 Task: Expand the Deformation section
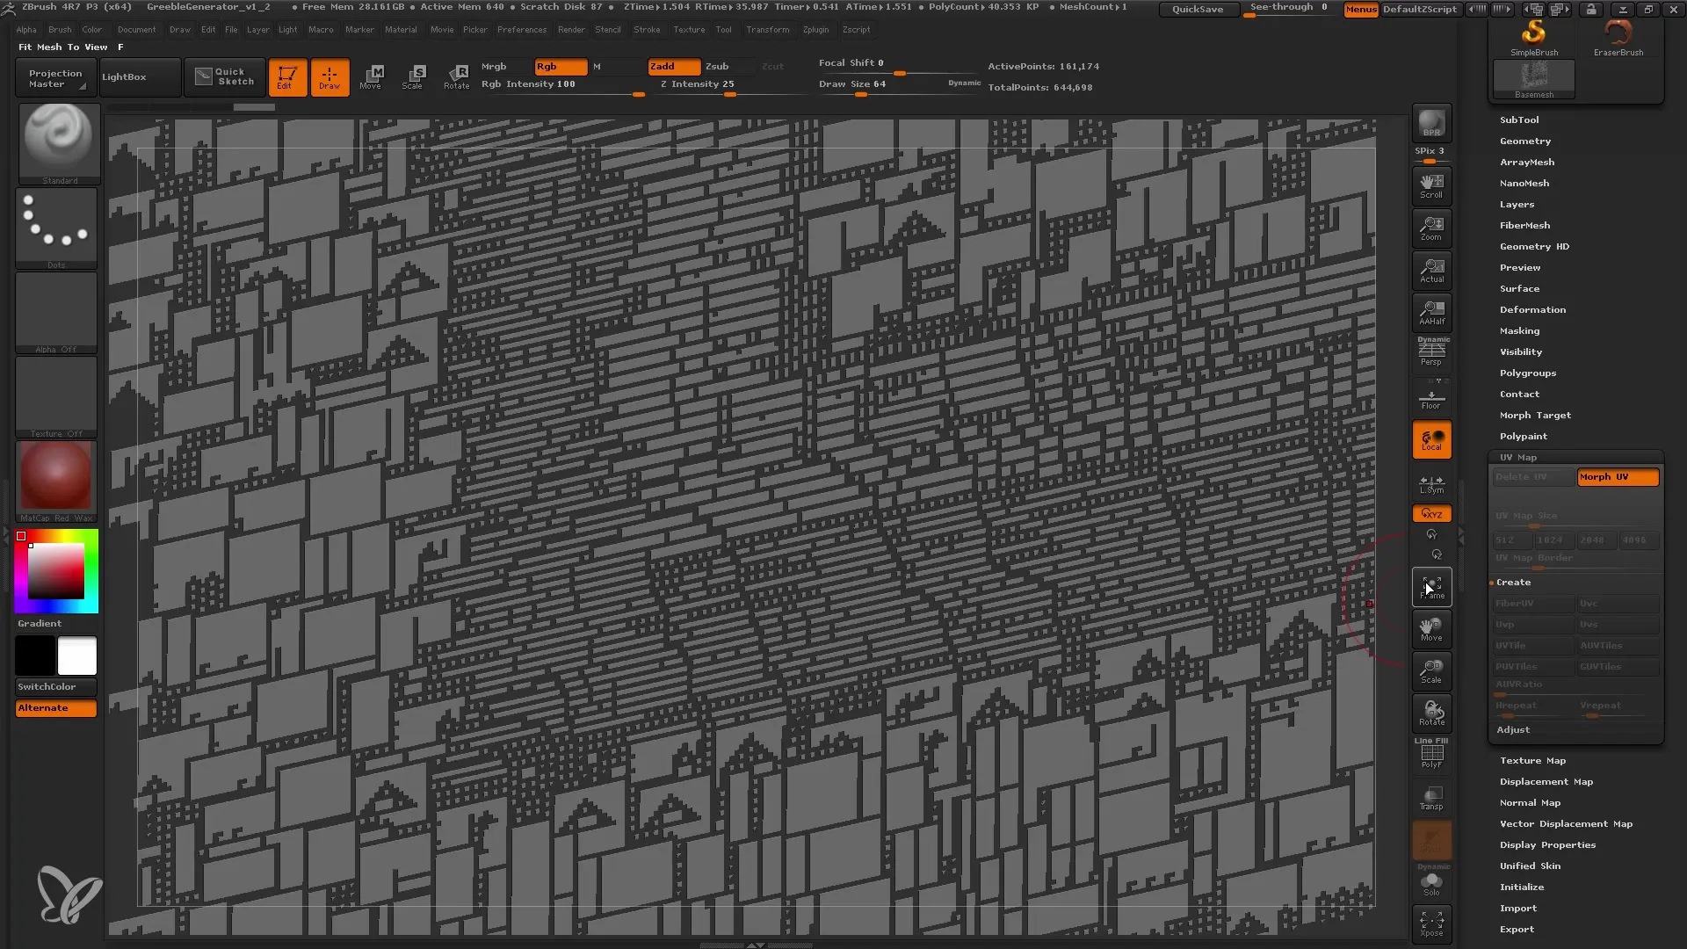point(1532,309)
